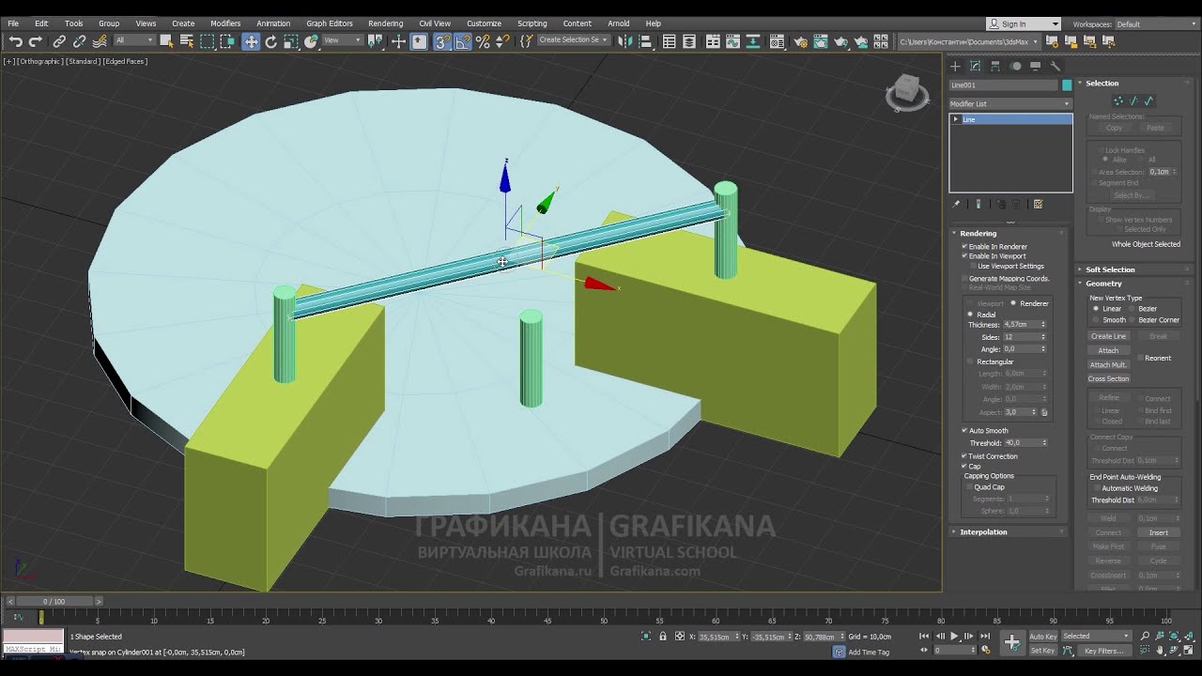Select the Select and Link tool
Image resolution: width=1202 pixels, height=676 pixels.
59,41
